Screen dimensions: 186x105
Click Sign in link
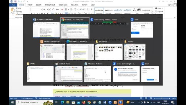coord(170,5)
